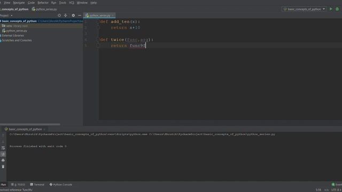
Task: Close the run output tab
Action: (x=44, y=129)
